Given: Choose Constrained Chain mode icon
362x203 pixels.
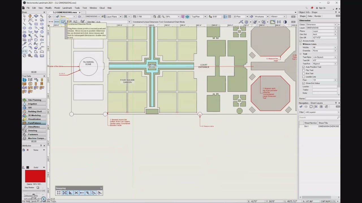Looking at the screenshot, I should click(57, 22).
